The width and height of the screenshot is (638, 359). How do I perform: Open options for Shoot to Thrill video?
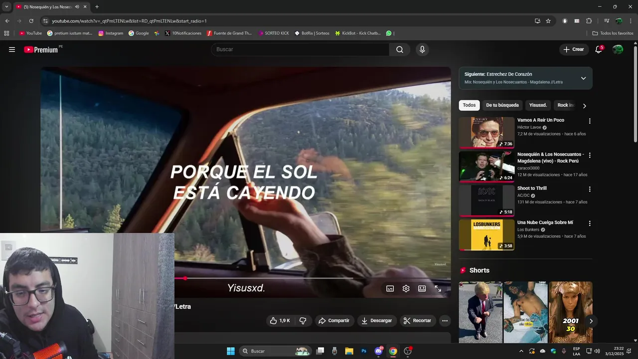[590, 189]
